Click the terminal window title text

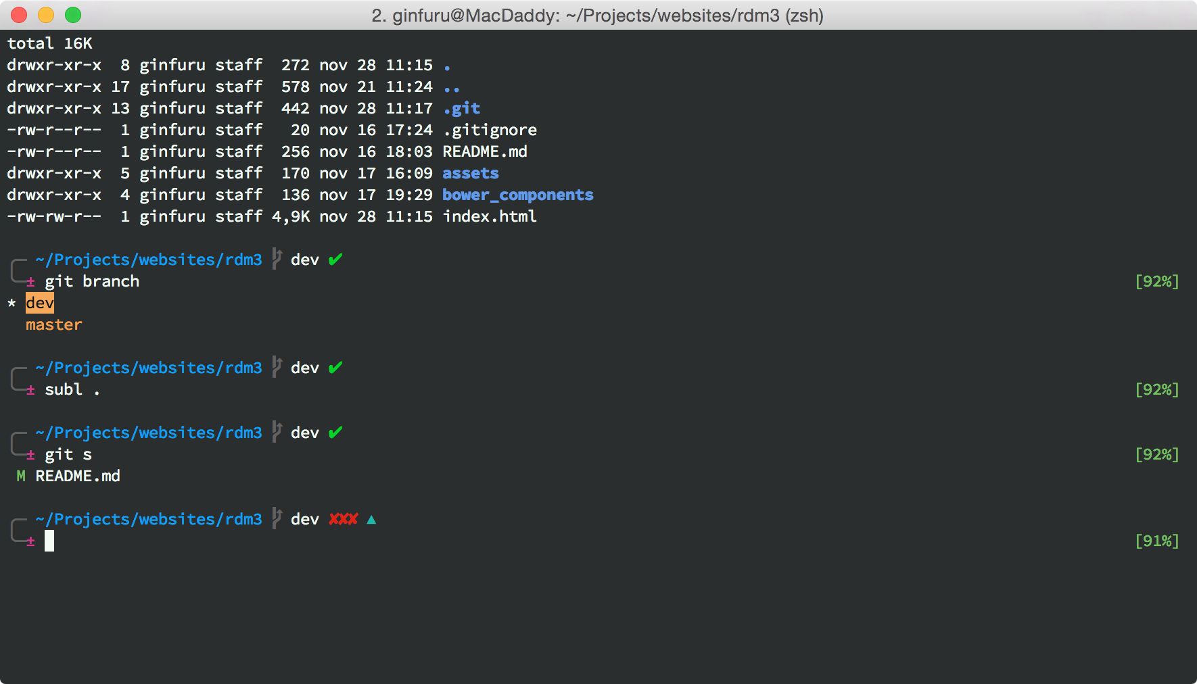(x=597, y=16)
